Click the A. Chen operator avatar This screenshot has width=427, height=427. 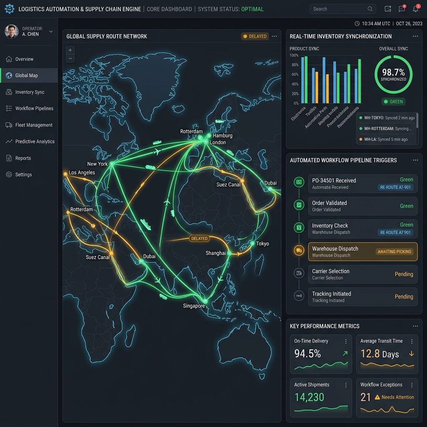pyautogui.click(x=11, y=31)
